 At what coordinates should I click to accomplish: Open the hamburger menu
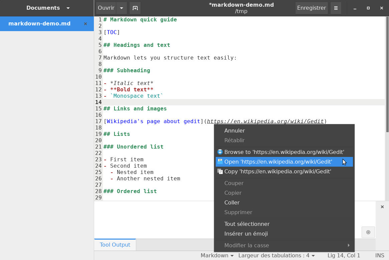pos(336,8)
